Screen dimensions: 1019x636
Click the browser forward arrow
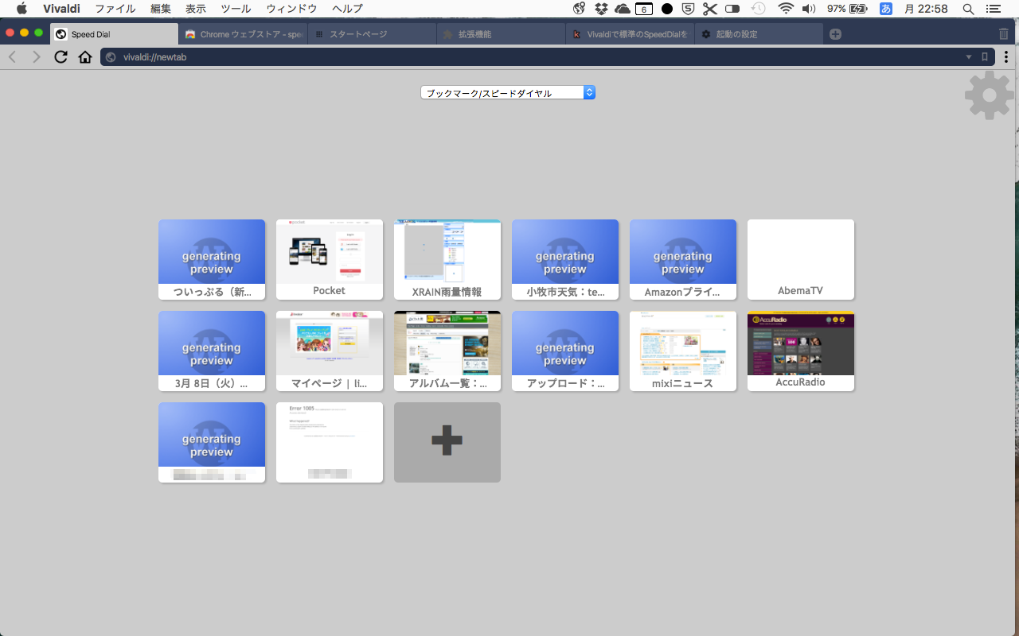pyautogui.click(x=36, y=57)
